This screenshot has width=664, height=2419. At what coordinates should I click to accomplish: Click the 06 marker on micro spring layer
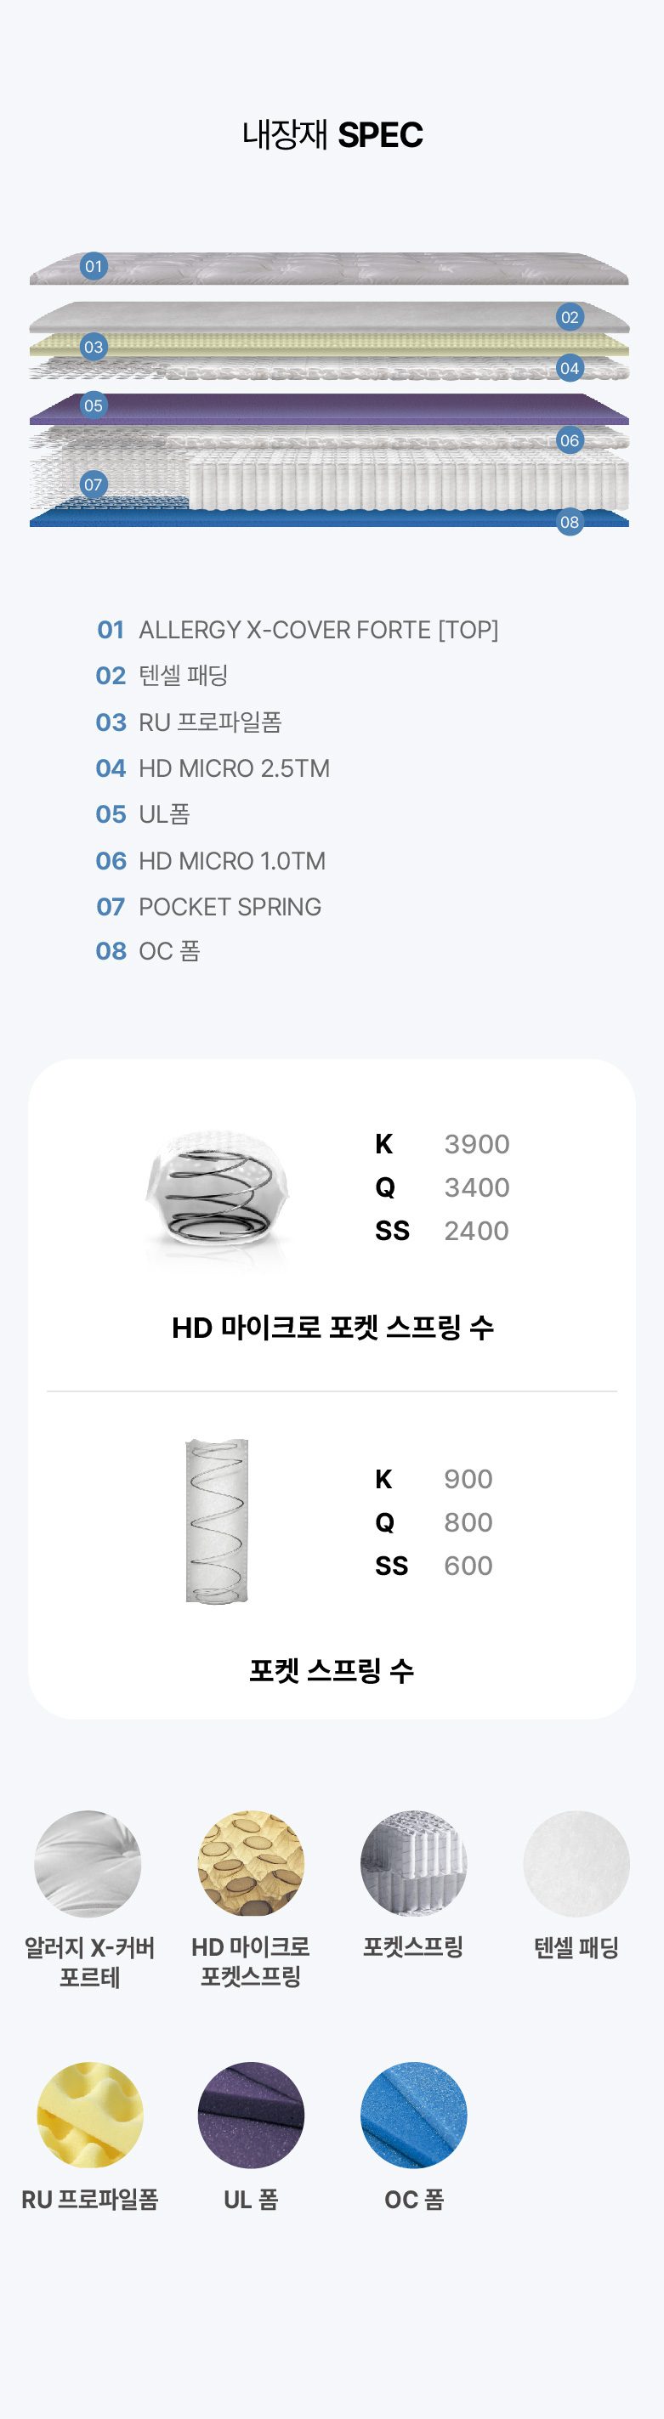pyautogui.click(x=569, y=440)
